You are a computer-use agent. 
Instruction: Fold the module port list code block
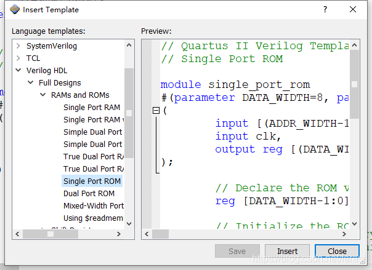pyautogui.click(x=156, y=110)
